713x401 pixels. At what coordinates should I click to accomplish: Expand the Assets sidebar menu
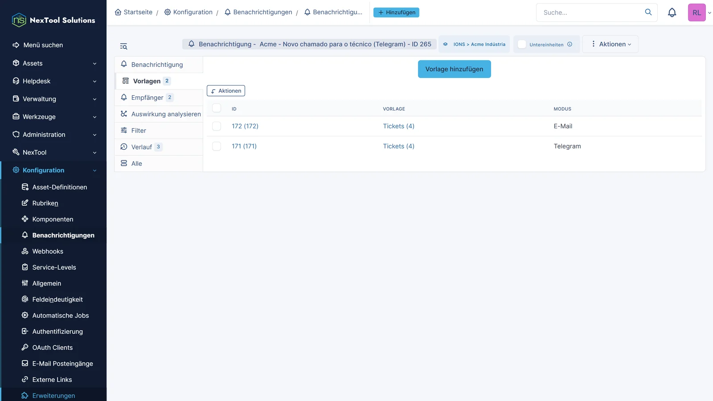pyautogui.click(x=53, y=63)
